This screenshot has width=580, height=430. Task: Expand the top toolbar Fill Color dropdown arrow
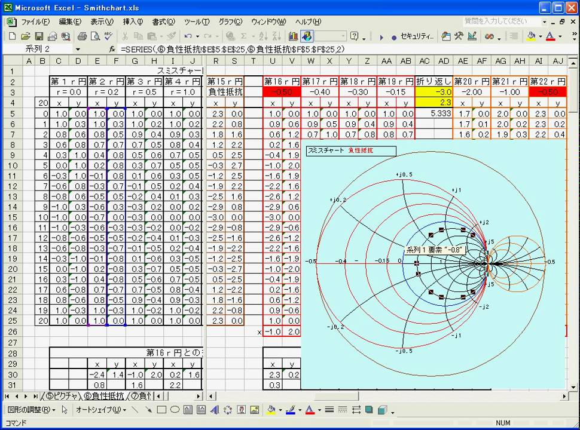click(x=540, y=36)
